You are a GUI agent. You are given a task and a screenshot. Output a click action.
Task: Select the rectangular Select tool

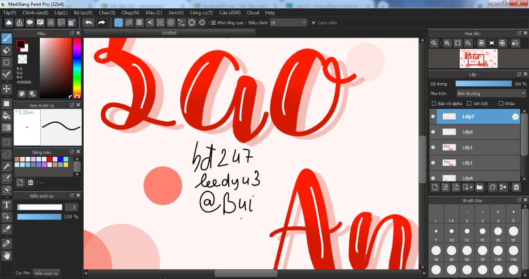7,142
